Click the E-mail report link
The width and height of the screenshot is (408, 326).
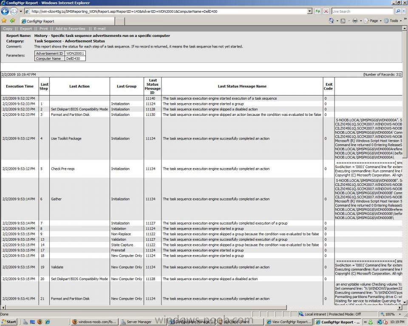[x=99, y=28]
